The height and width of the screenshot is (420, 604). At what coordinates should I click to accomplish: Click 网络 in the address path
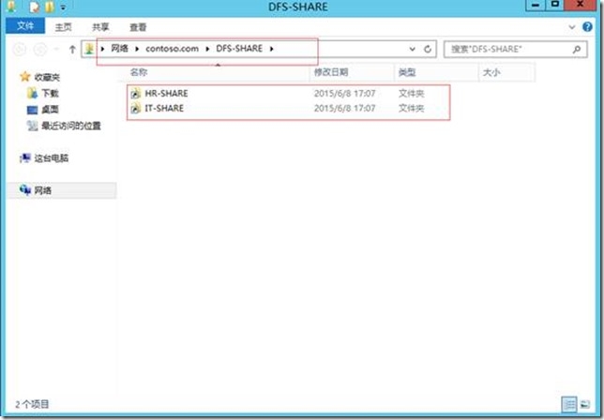click(x=120, y=49)
